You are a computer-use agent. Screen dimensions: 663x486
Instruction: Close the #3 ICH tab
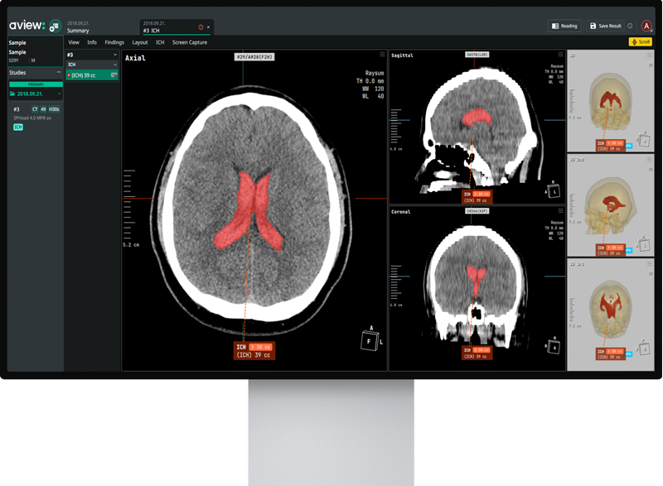[x=209, y=27]
